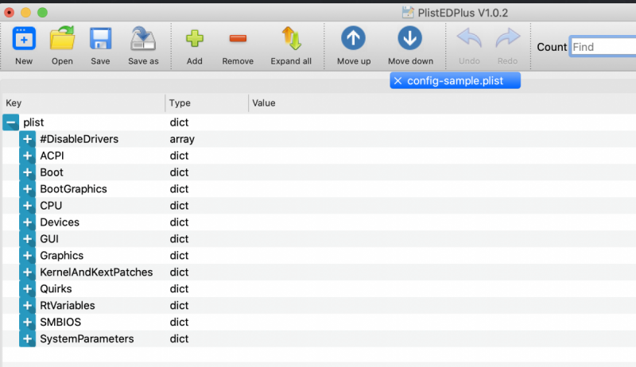Viewport: 636px width, 367px height.
Task: Select the Devices key
Action: click(x=60, y=222)
